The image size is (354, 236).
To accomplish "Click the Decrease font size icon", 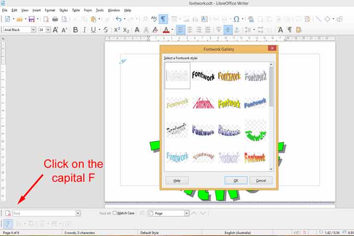I will point(64,30).
